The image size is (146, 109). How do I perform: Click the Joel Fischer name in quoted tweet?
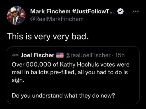38,55
